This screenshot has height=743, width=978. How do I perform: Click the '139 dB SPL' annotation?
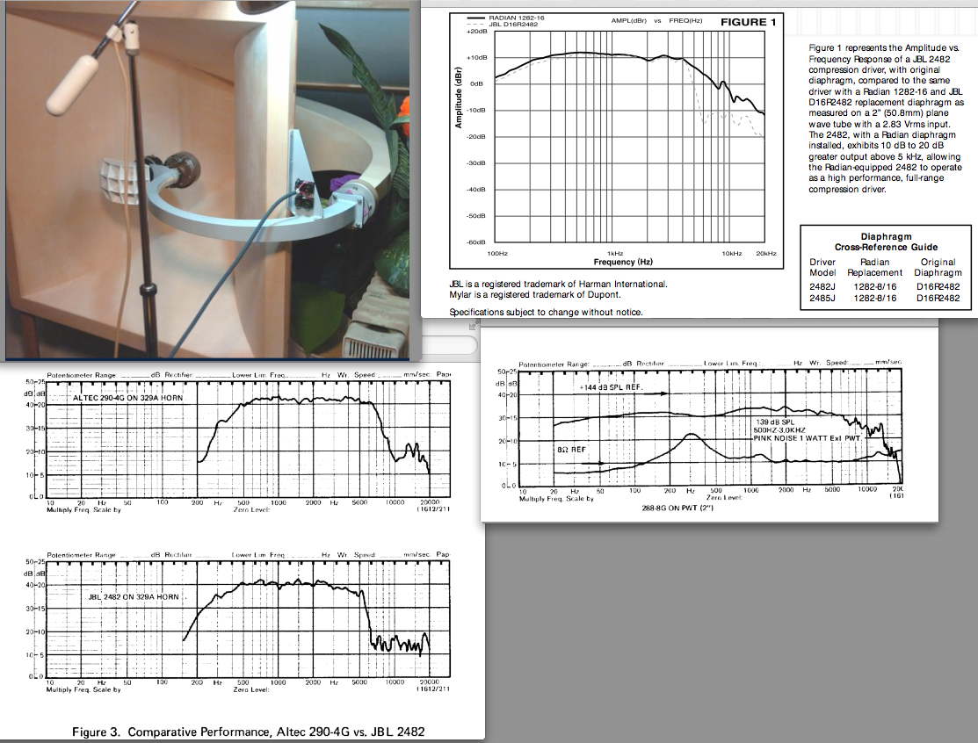(775, 422)
